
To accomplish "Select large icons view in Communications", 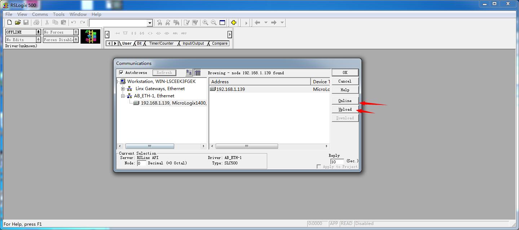I will tap(189, 72).
